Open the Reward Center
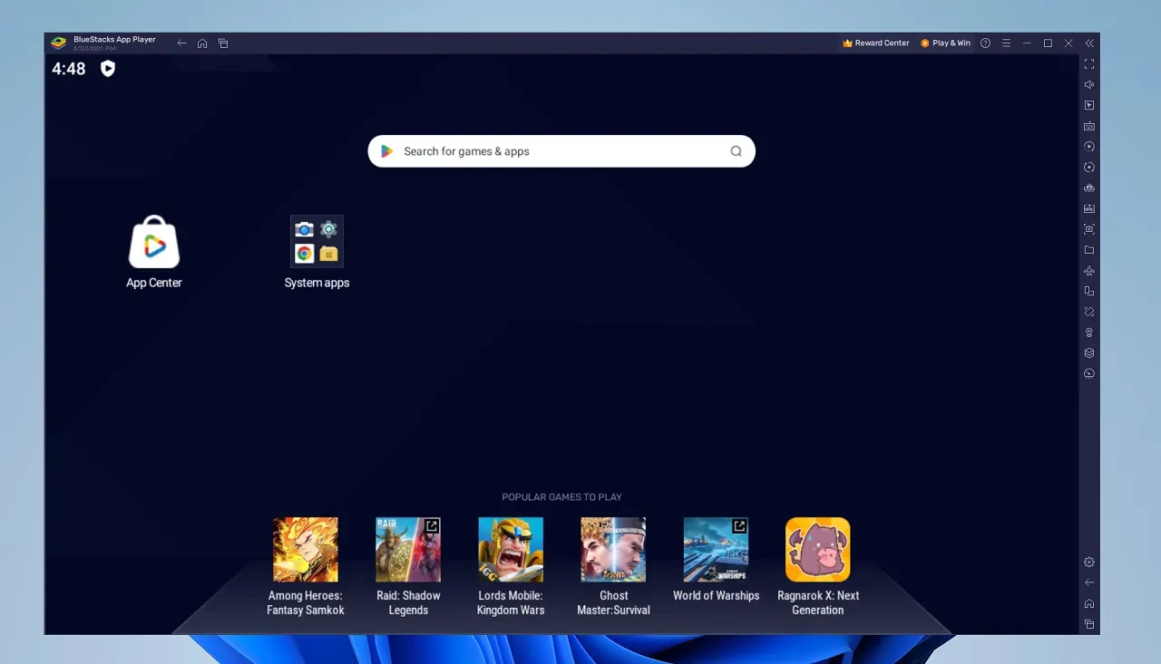1161x664 pixels. point(875,43)
